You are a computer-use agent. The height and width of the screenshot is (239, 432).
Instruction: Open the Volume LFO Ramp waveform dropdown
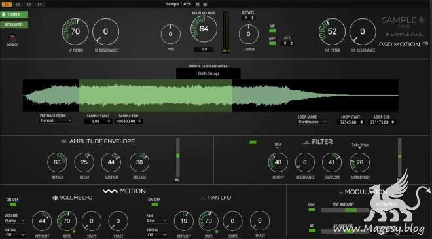(x=14, y=221)
